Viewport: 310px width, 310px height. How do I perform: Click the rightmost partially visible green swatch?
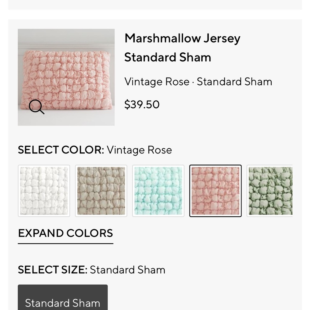click(x=270, y=190)
